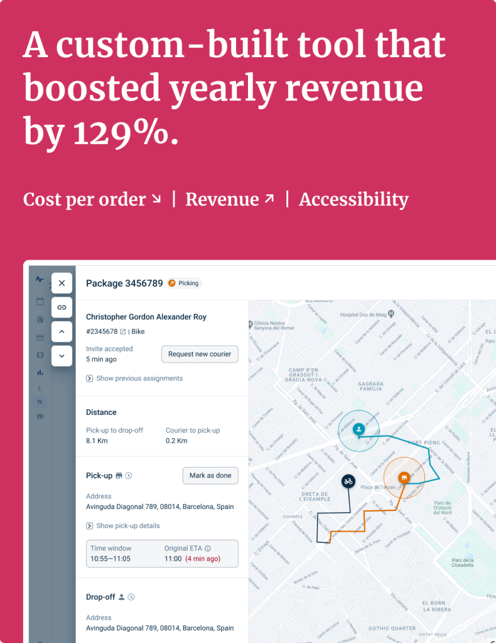Viewport: 496px width, 643px height.
Task: Open the bar chart analytics sidebar icon
Action: pos(40,372)
